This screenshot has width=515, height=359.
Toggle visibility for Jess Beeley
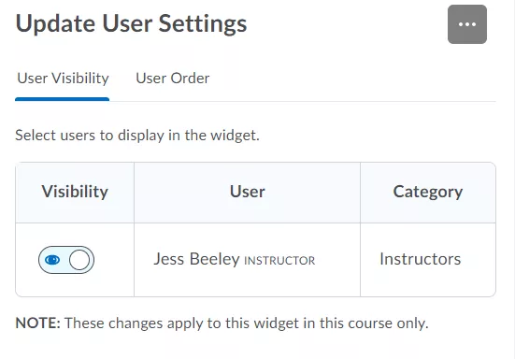(x=66, y=260)
